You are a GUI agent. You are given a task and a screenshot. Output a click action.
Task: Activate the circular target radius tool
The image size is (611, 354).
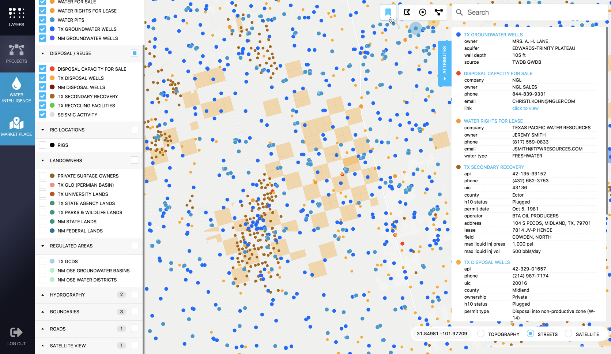click(423, 12)
